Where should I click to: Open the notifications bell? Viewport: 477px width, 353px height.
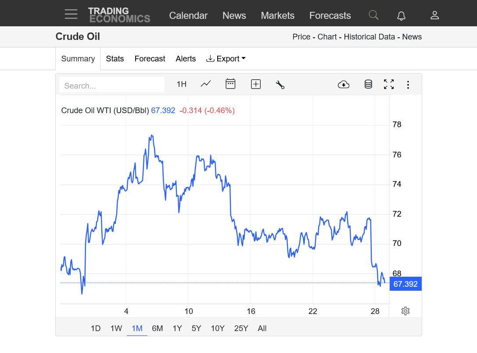click(401, 16)
